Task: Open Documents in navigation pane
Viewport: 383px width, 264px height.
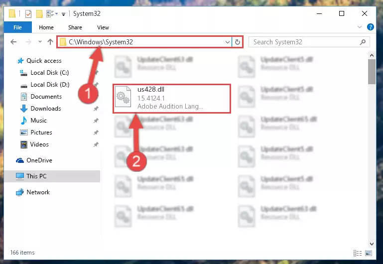Action: pyautogui.click(x=46, y=97)
